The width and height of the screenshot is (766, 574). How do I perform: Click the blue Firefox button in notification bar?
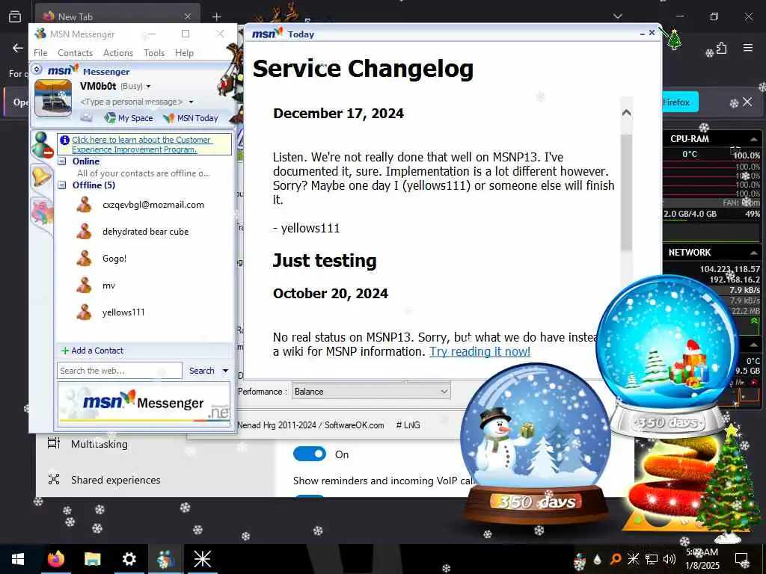pyautogui.click(x=680, y=102)
